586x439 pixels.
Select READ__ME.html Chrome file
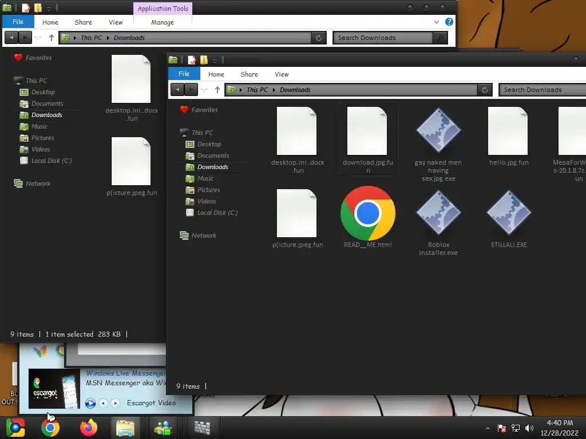click(368, 217)
